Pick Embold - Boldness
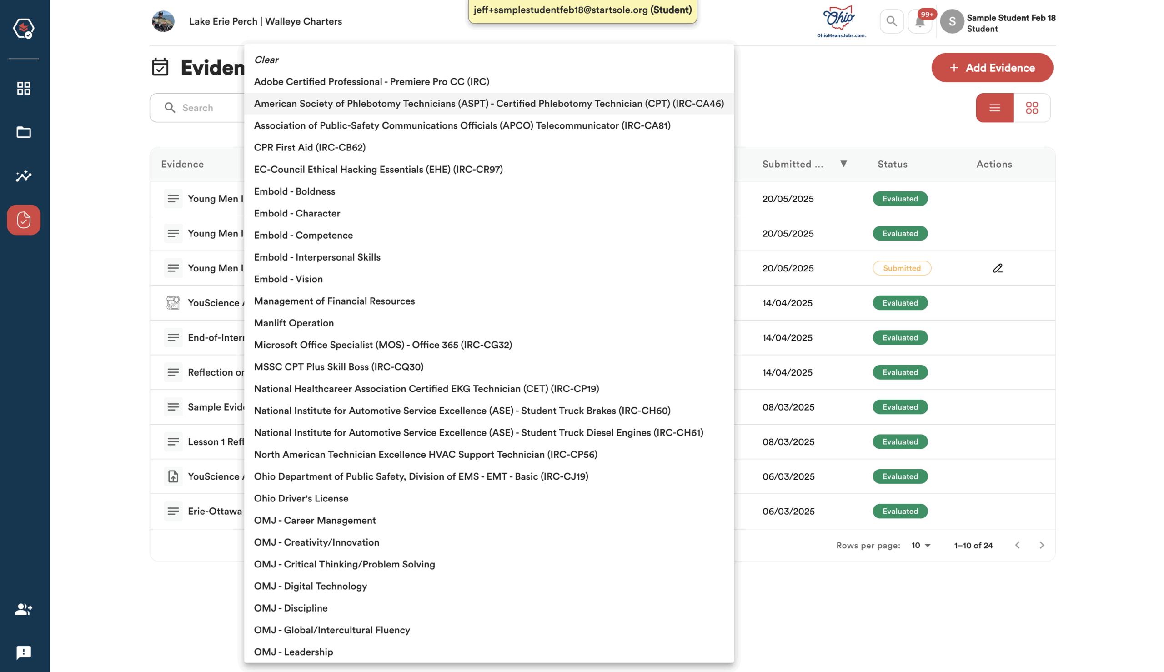The width and height of the screenshot is (1164, 672). (x=489, y=191)
